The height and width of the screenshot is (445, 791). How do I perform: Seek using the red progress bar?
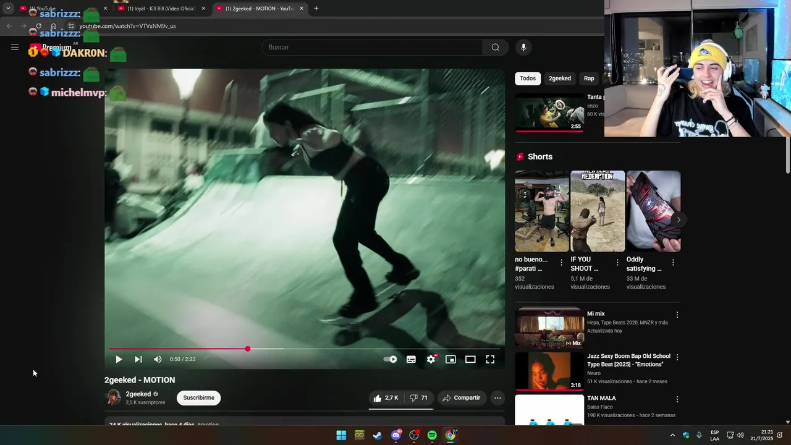305,349
